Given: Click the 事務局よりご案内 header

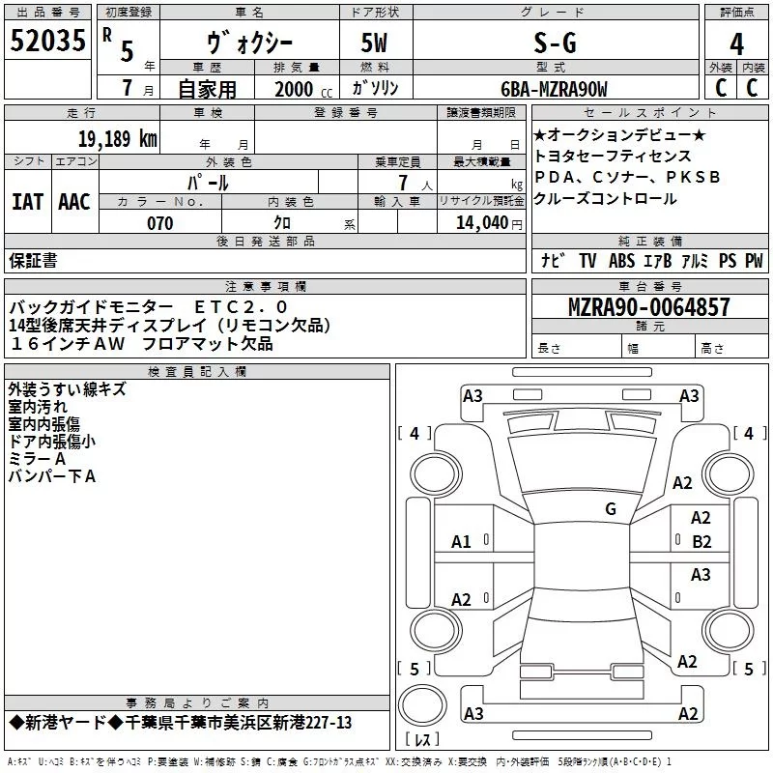Looking at the screenshot, I should click(x=197, y=703).
